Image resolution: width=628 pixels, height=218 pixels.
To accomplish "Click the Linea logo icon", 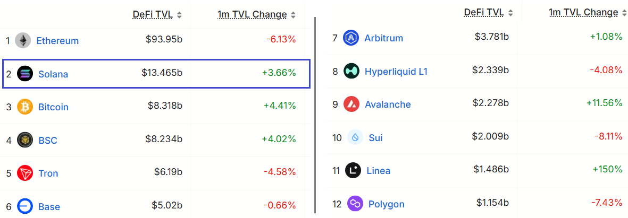I will point(353,170).
